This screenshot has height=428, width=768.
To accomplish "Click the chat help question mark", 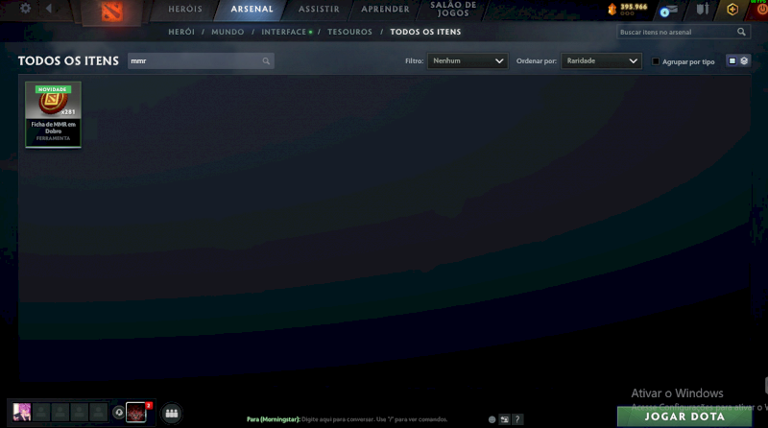I will coord(517,419).
